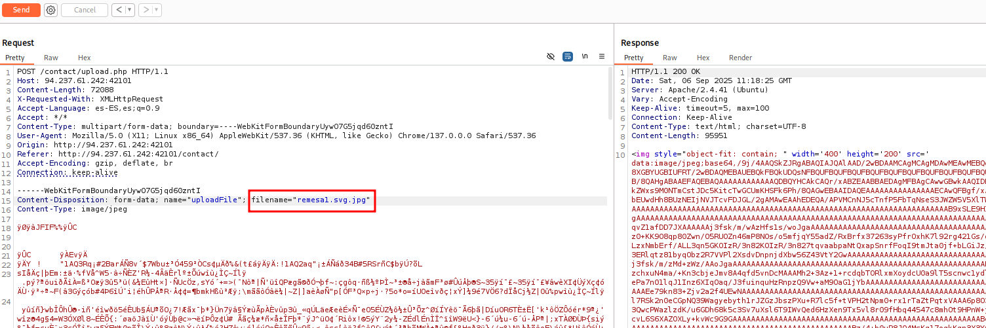
Task: Expand the back history dropdown arrow
Action: [x=128, y=10]
